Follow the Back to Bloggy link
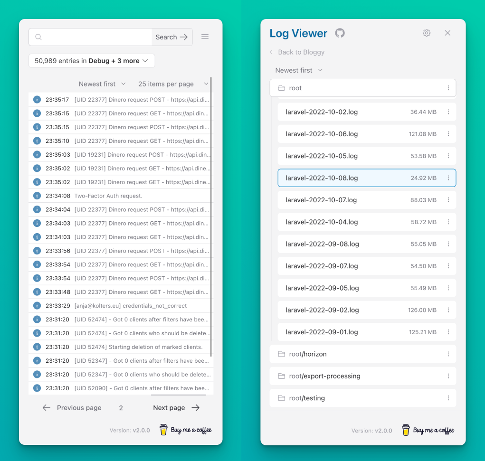Image resolution: width=485 pixels, height=461 pixels. click(297, 52)
